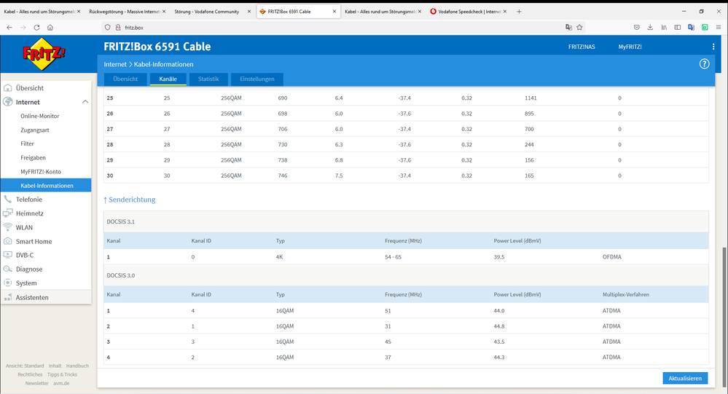Click the Telefonie phone icon
728x394 pixels.
8,199
